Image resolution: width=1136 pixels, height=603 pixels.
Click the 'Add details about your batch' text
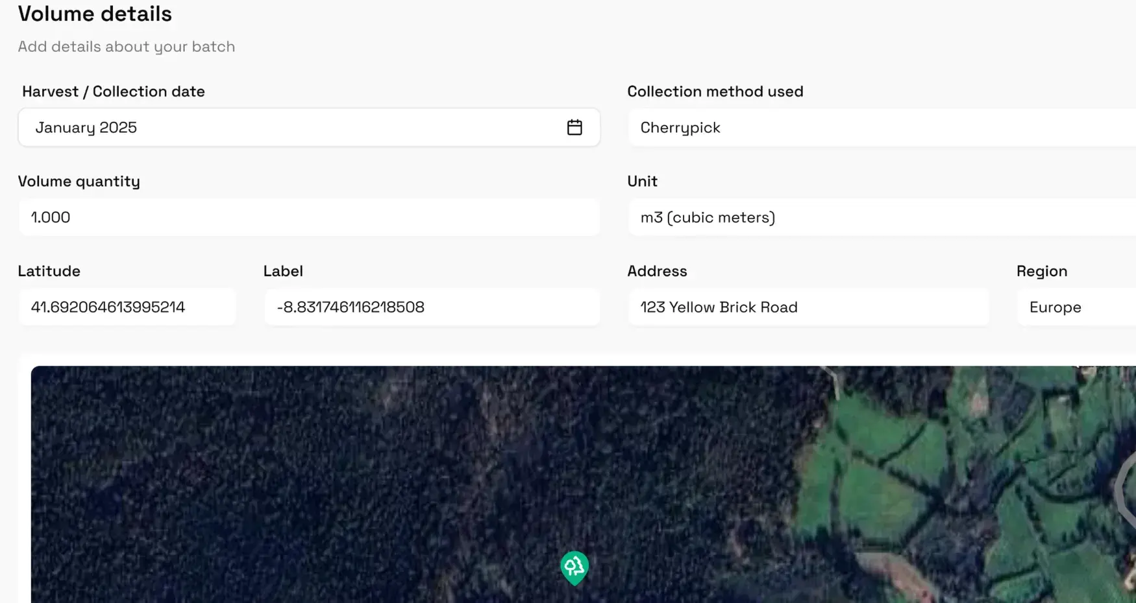pos(127,47)
